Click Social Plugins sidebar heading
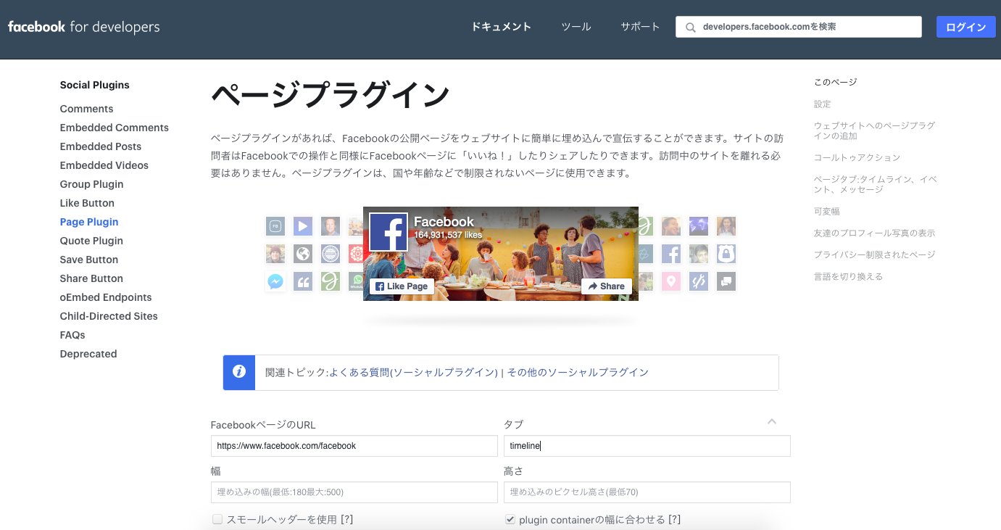Viewport: 1001px width, 530px height. click(x=95, y=85)
